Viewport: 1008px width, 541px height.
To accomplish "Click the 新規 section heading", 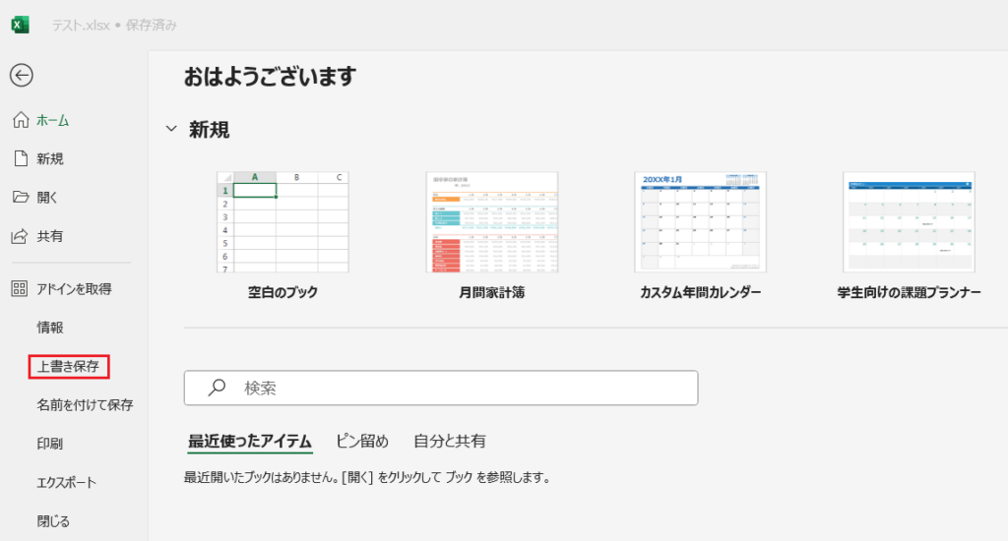I will [209, 130].
